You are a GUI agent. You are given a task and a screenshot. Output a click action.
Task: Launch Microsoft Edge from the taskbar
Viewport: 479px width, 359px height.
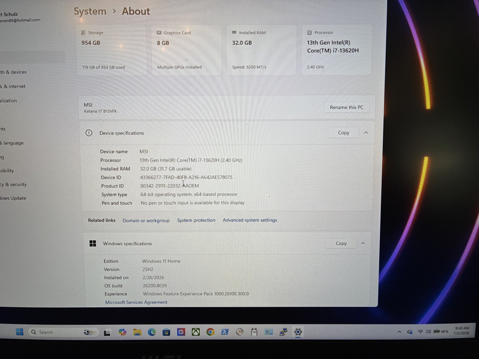click(x=152, y=332)
